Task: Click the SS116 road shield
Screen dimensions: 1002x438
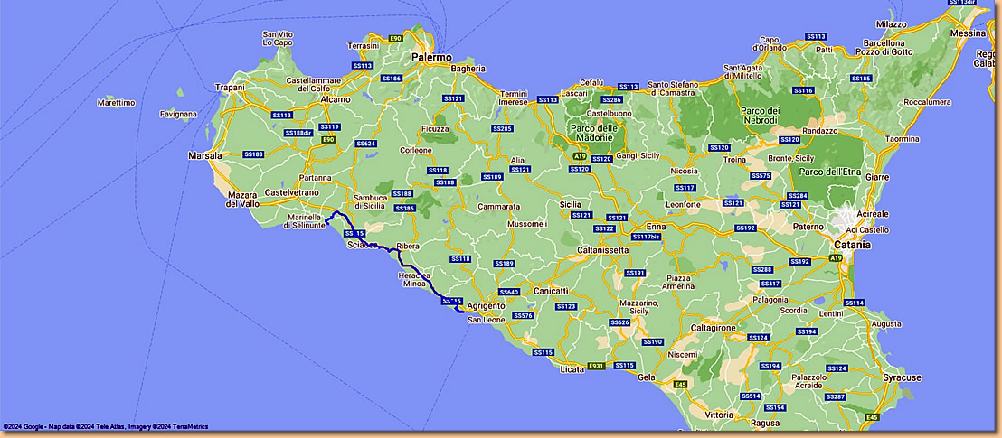Action: click(803, 90)
